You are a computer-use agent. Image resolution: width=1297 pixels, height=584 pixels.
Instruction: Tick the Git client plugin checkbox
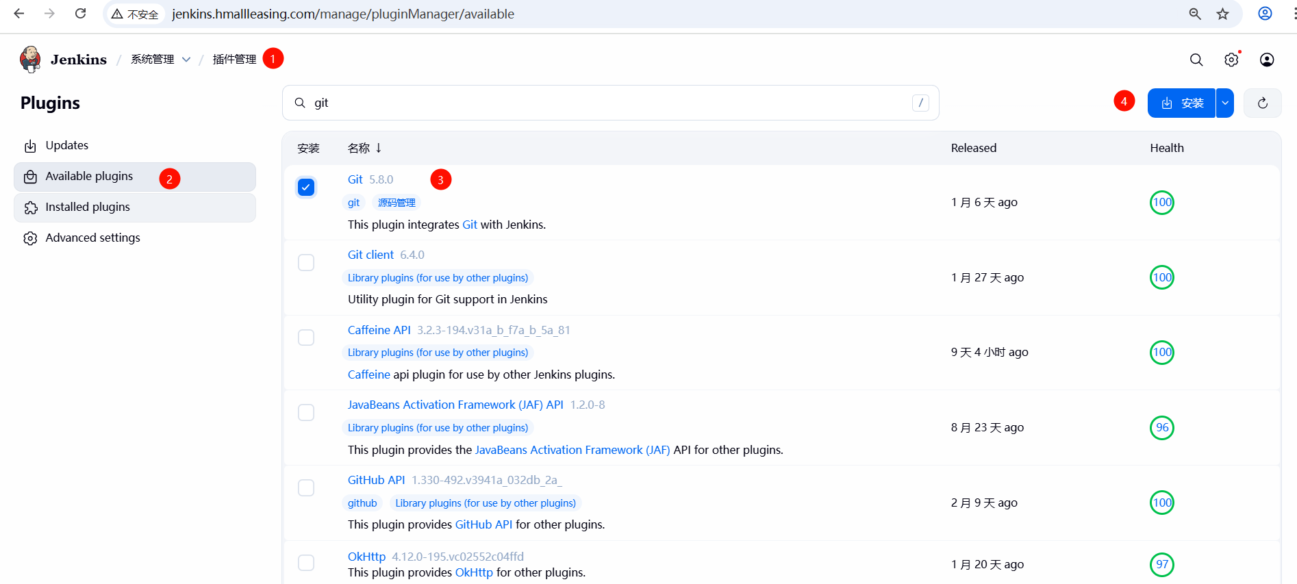[306, 263]
